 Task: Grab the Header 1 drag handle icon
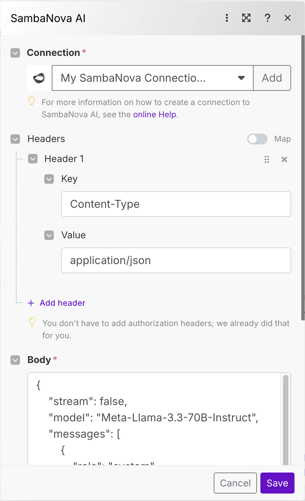coord(267,159)
